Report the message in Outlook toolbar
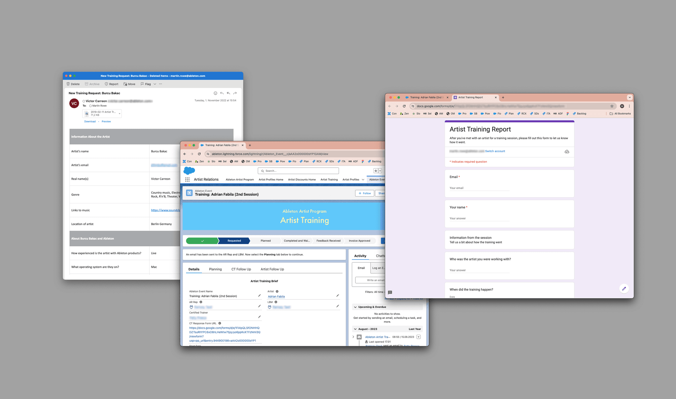676x399 pixels. pyautogui.click(x=112, y=84)
